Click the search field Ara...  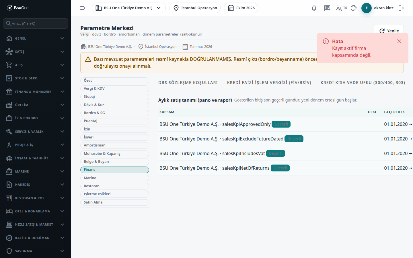(36, 24)
